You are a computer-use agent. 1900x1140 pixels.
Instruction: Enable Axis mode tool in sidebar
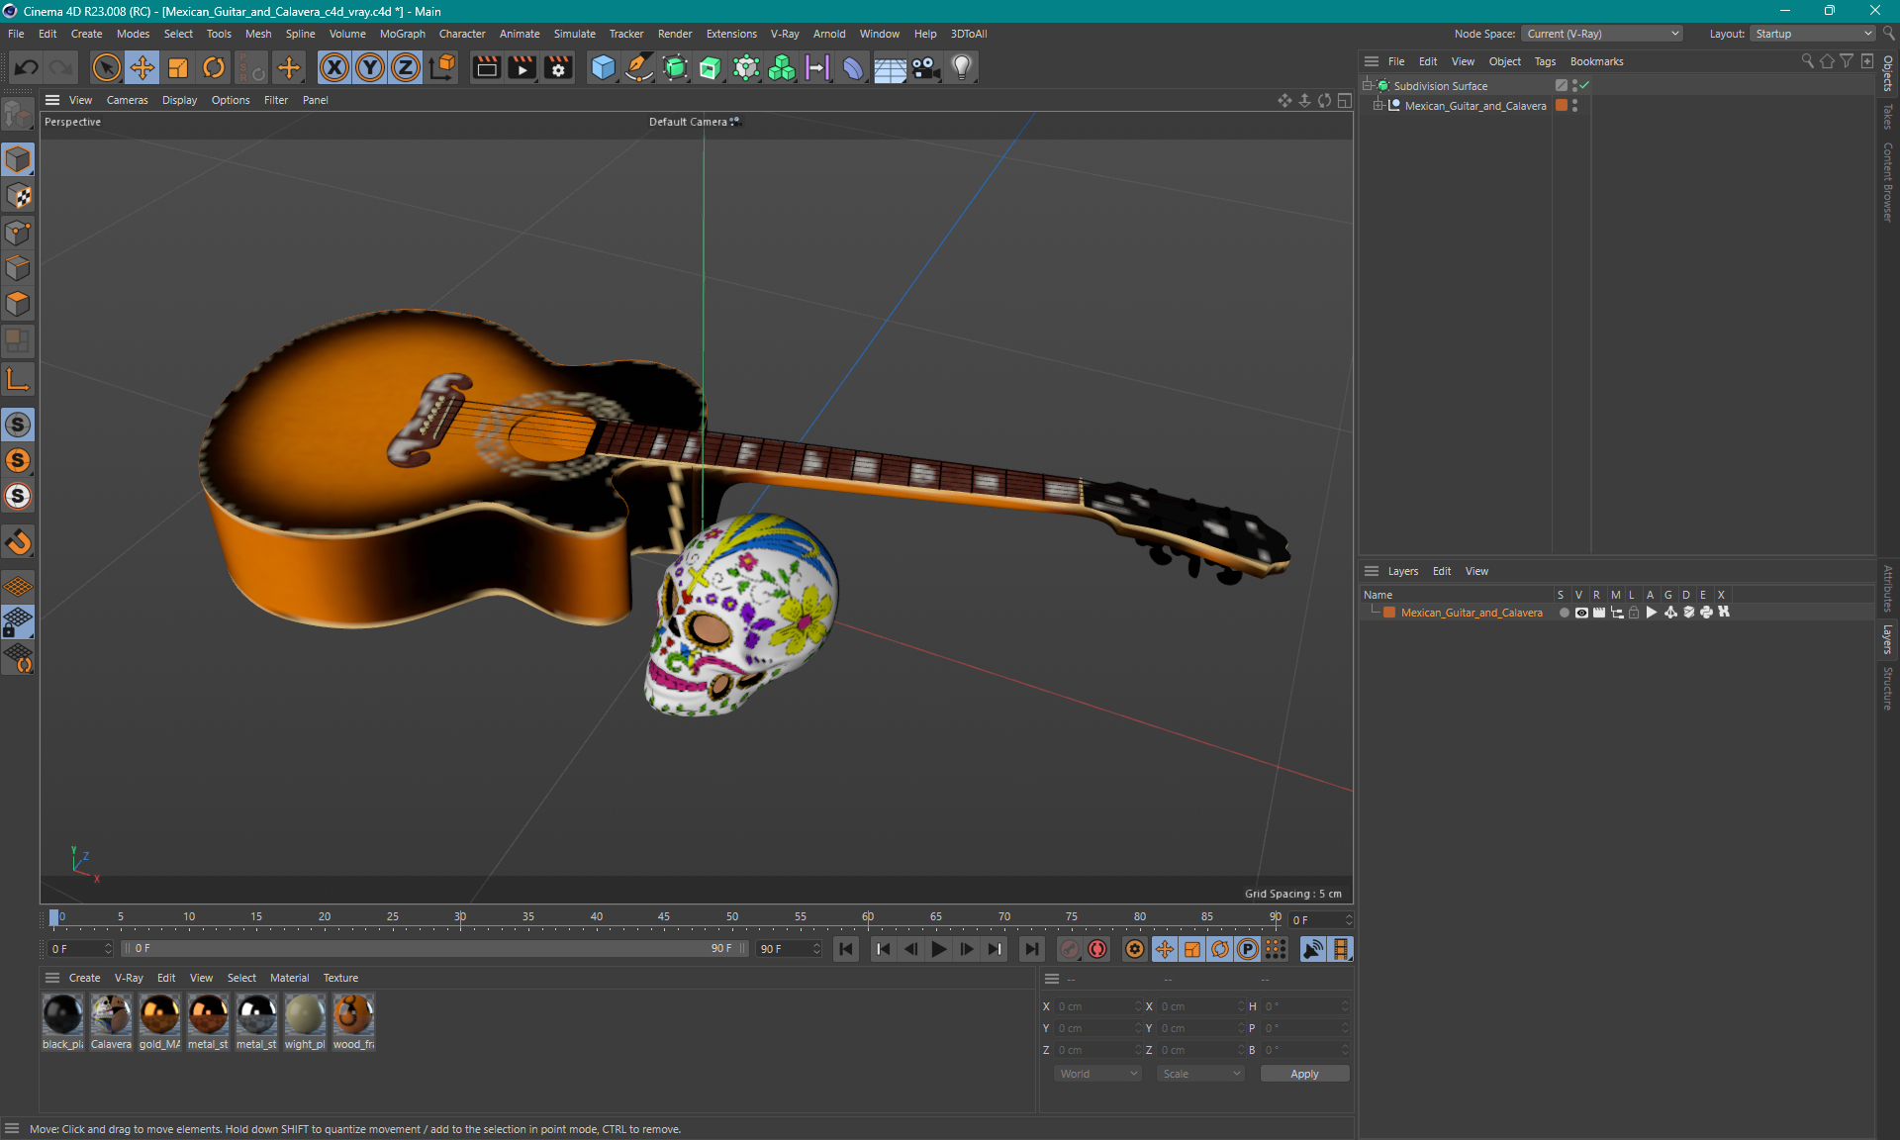(x=18, y=379)
